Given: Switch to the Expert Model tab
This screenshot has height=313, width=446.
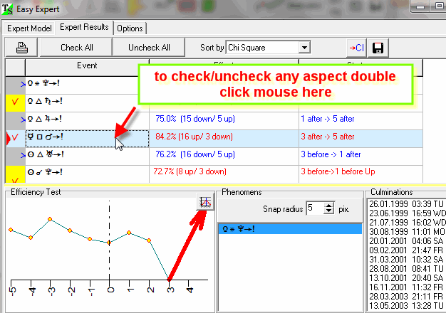Looking at the screenshot, I should [29, 28].
